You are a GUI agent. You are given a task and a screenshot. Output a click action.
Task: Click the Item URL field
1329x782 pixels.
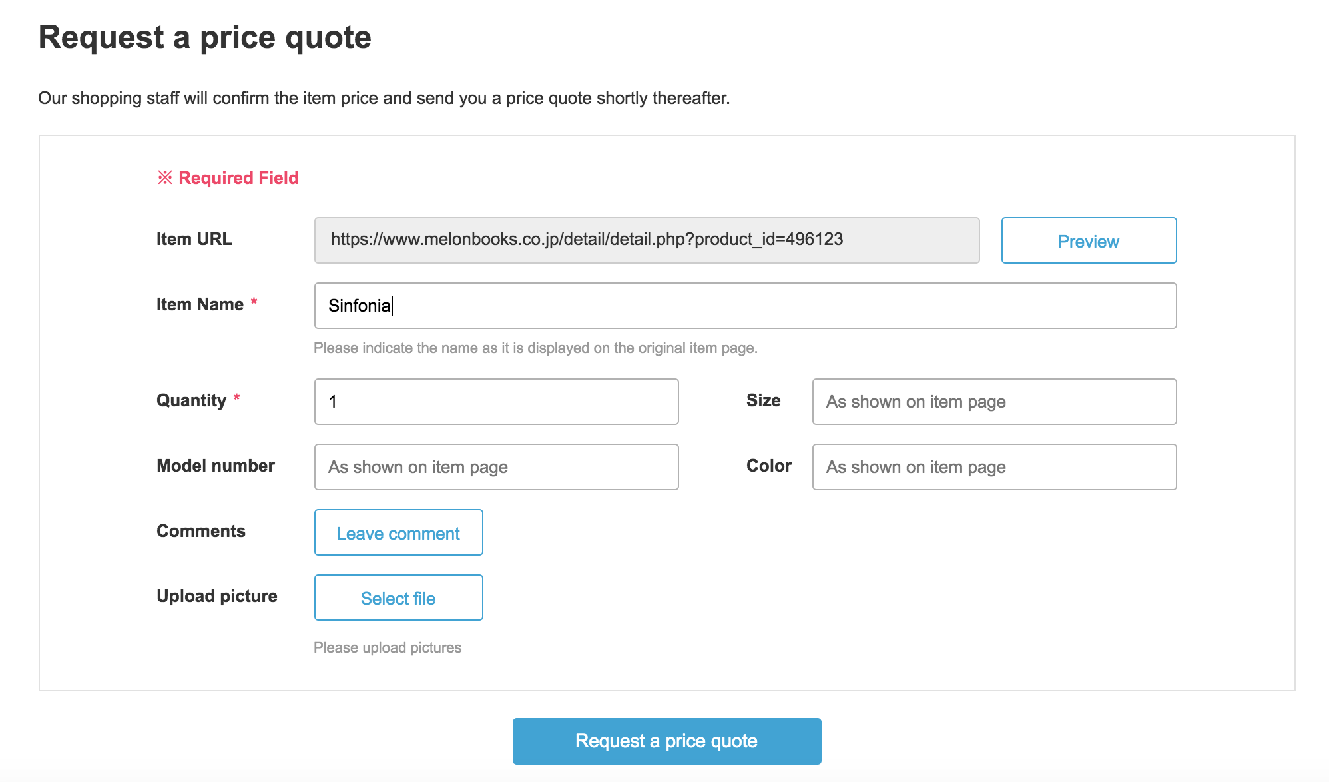(647, 240)
